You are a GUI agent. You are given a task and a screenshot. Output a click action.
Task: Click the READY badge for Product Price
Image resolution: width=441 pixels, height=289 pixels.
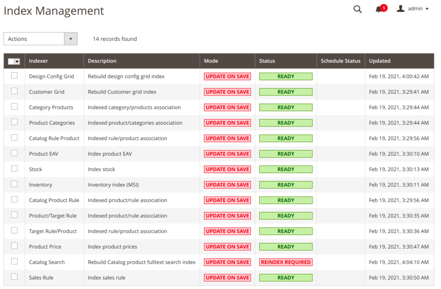click(286, 246)
